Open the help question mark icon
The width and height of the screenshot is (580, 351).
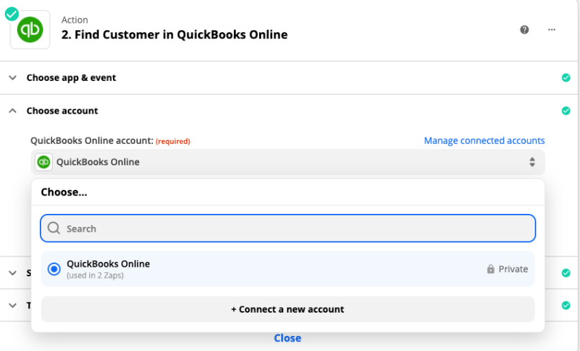point(524,29)
